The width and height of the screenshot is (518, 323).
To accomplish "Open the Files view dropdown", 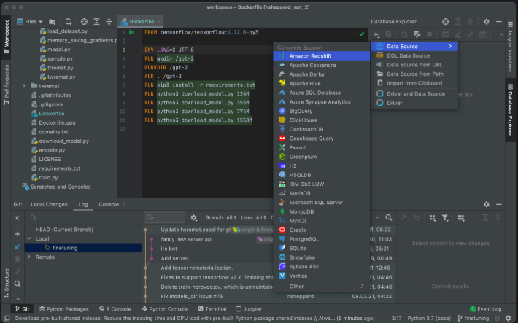I will point(30,21).
